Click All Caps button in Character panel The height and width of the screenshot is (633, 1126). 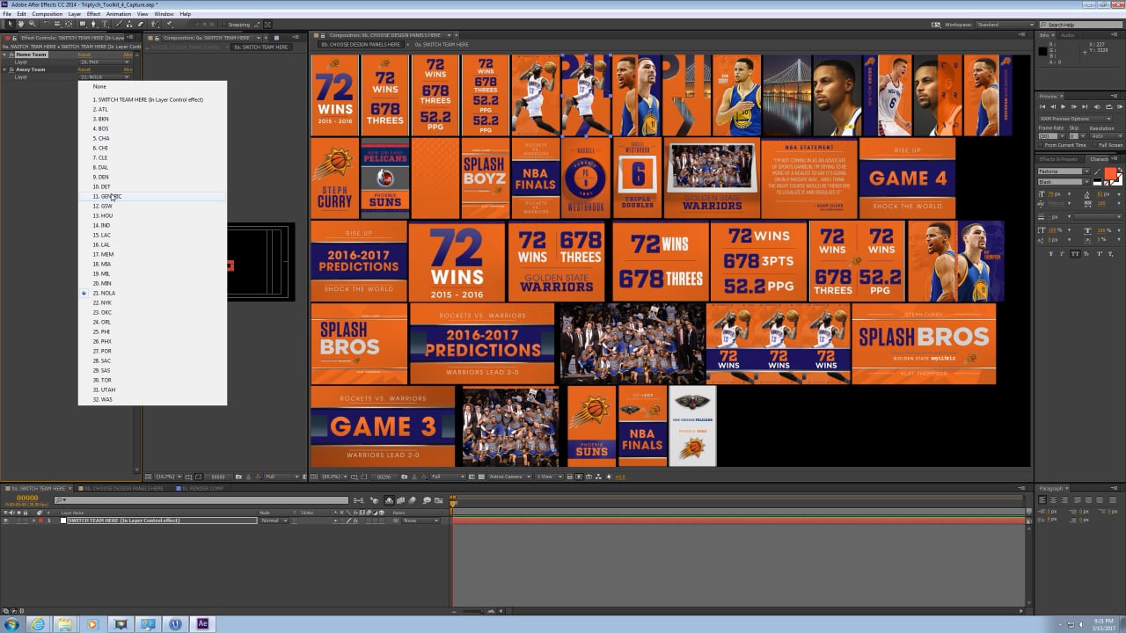[x=1076, y=253]
